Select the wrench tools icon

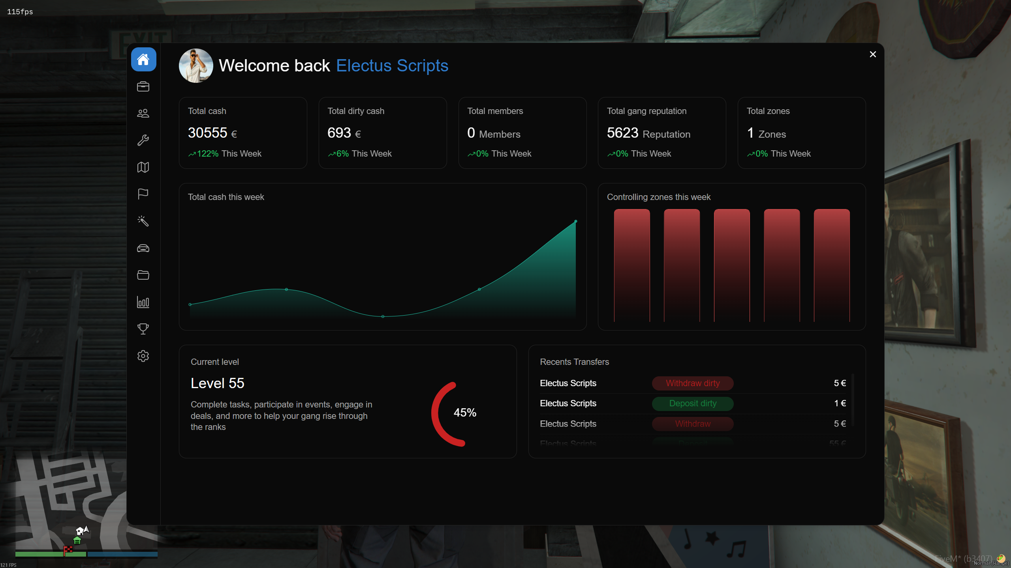coord(143,140)
